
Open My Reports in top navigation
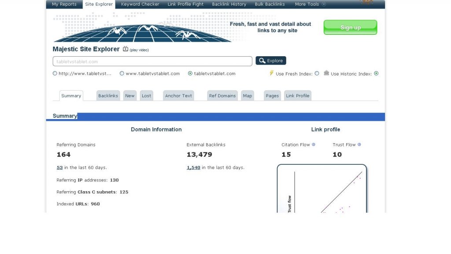[x=64, y=4]
